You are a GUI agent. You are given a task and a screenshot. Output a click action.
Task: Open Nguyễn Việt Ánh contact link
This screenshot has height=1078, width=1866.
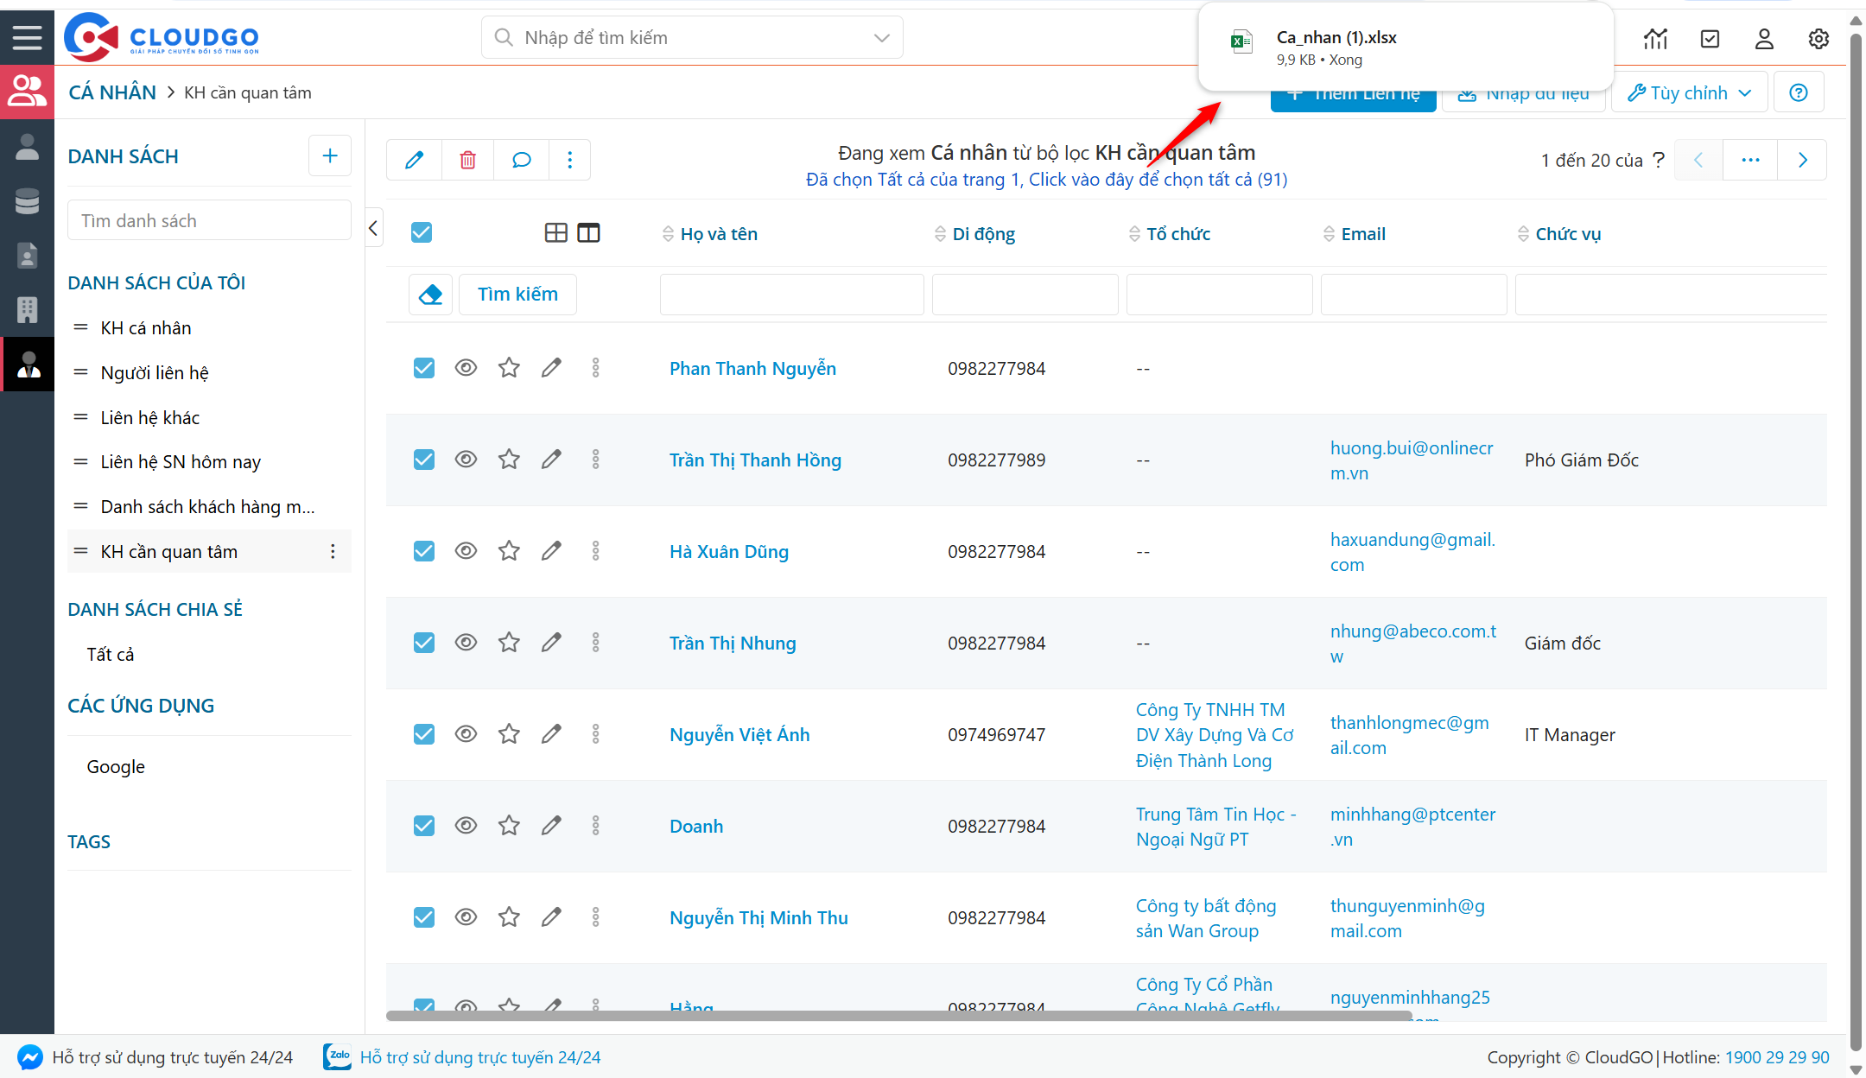click(x=739, y=734)
